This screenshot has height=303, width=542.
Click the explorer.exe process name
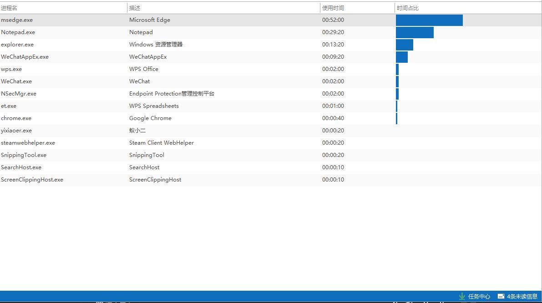click(17, 45)
